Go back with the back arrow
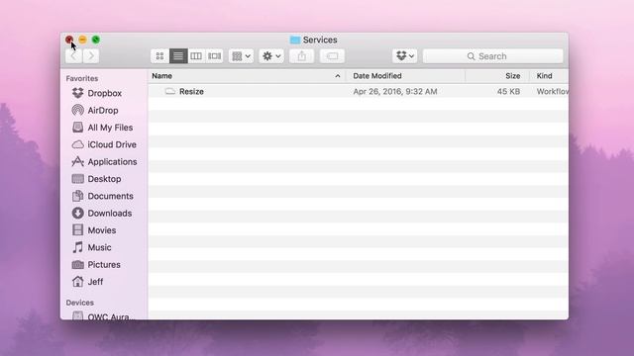The height and width of the screenshot is (356, 634). (73, 56)
